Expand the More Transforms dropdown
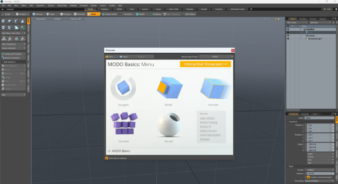 coord(13,44)
